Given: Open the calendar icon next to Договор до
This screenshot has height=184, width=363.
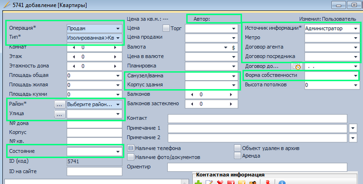Looking at the screenshot, I should click(297, 67).
